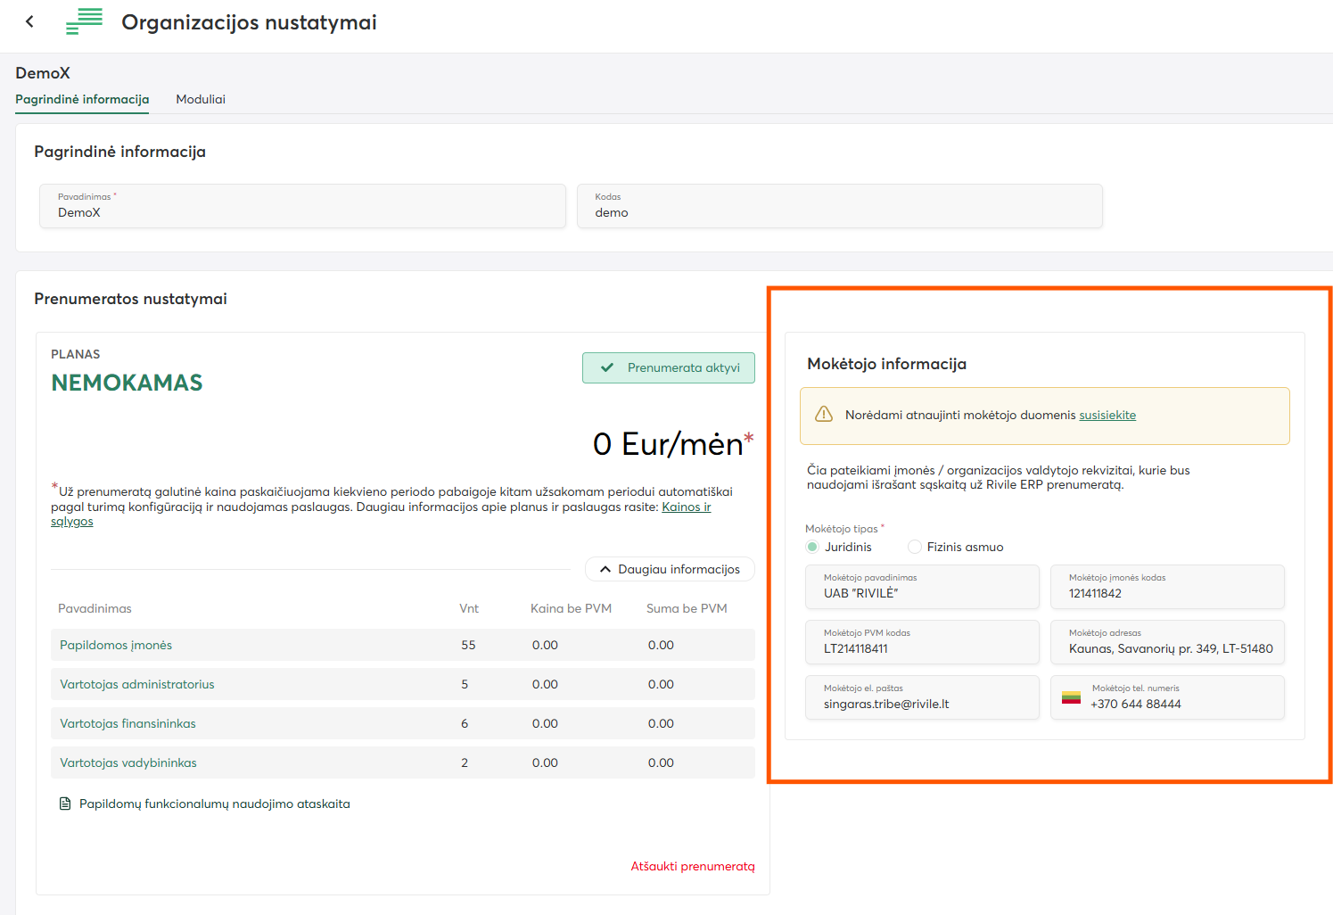1333x915 pixels.
Task: Click the Pavadinimas input field
Action: click(x=302, y=212)
